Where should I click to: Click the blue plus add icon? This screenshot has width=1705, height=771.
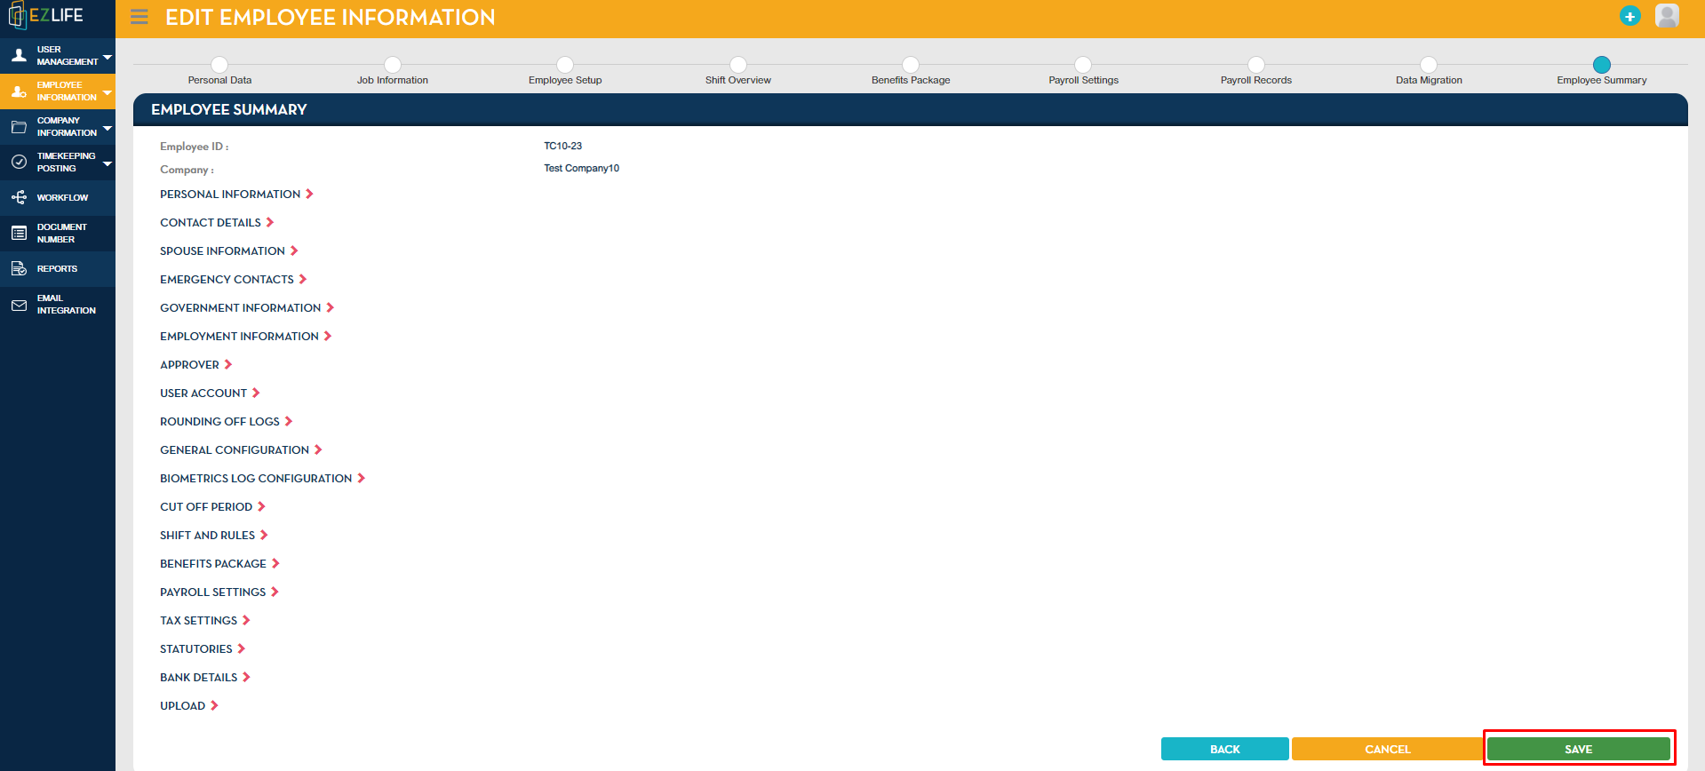[1629, 16]
